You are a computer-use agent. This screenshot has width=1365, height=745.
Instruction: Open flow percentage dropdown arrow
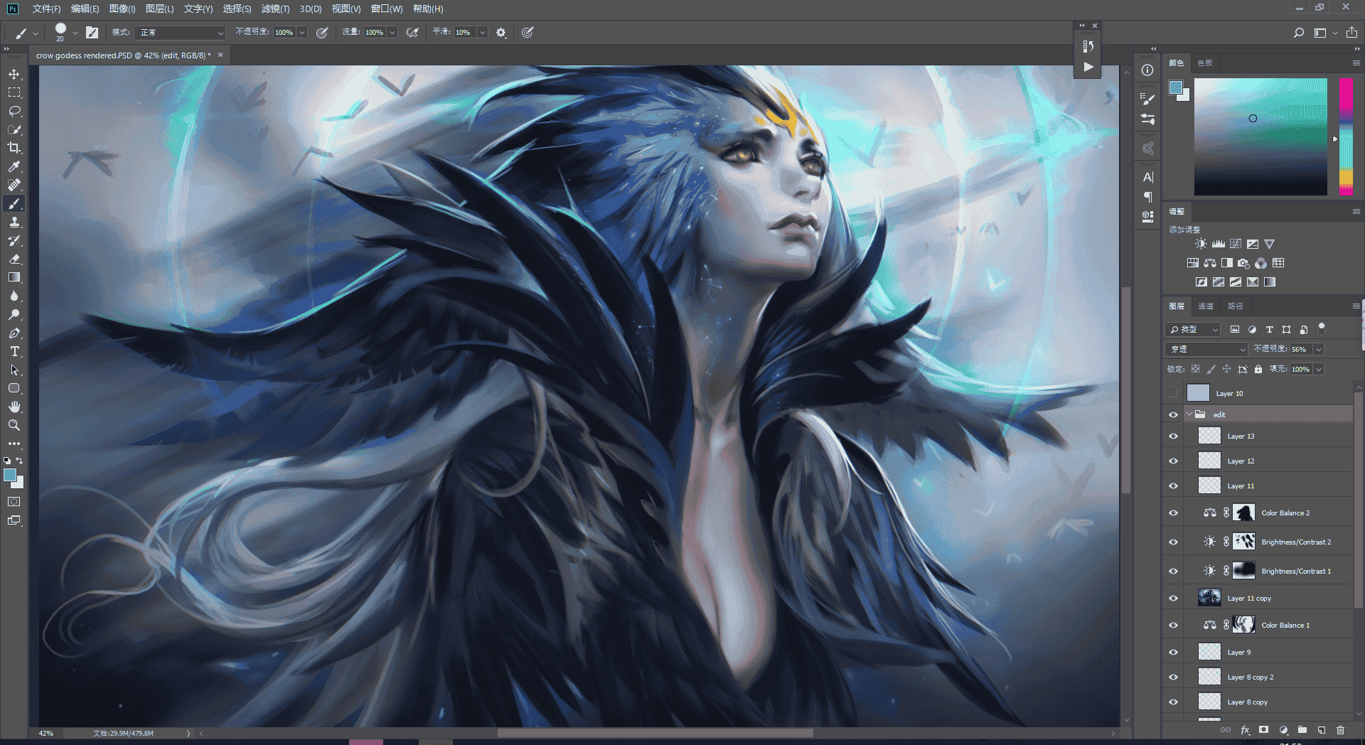392,33
